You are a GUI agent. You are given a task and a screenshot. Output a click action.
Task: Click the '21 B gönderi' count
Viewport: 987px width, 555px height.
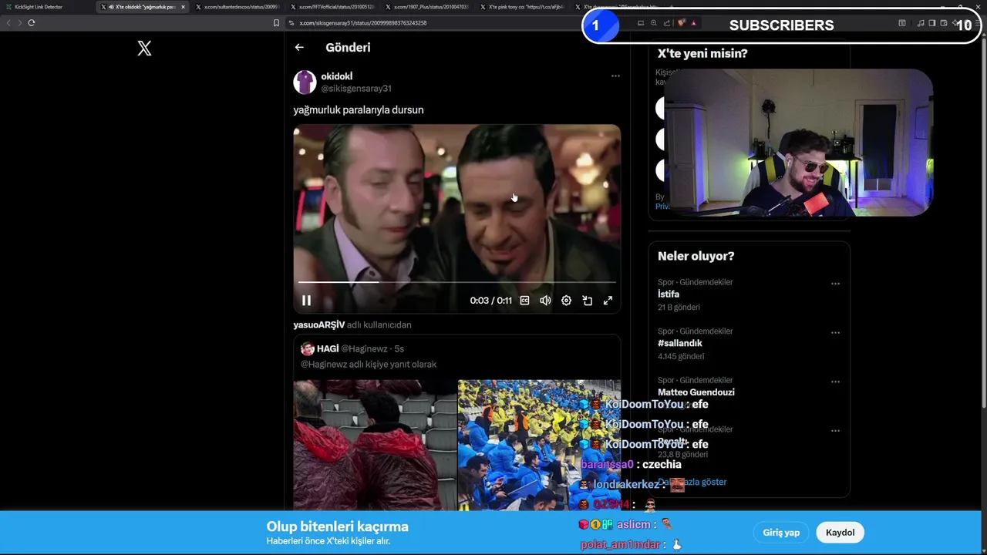pyautogui.click(x=679, y=308)
